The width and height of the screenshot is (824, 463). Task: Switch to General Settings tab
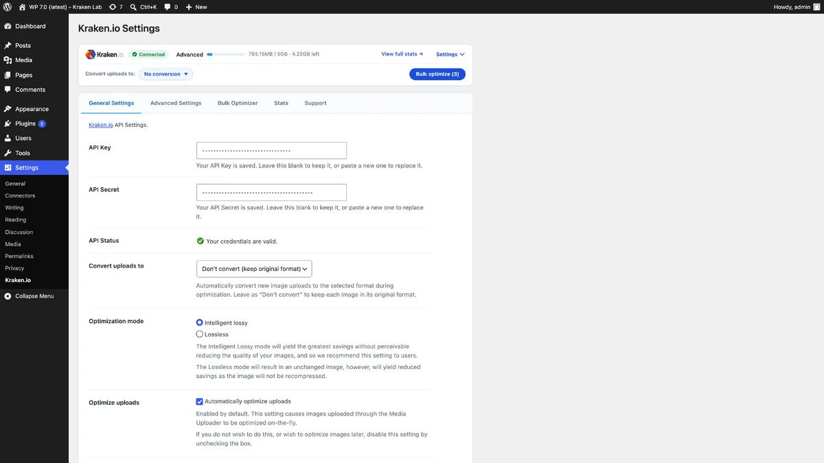tap(111, 103)
